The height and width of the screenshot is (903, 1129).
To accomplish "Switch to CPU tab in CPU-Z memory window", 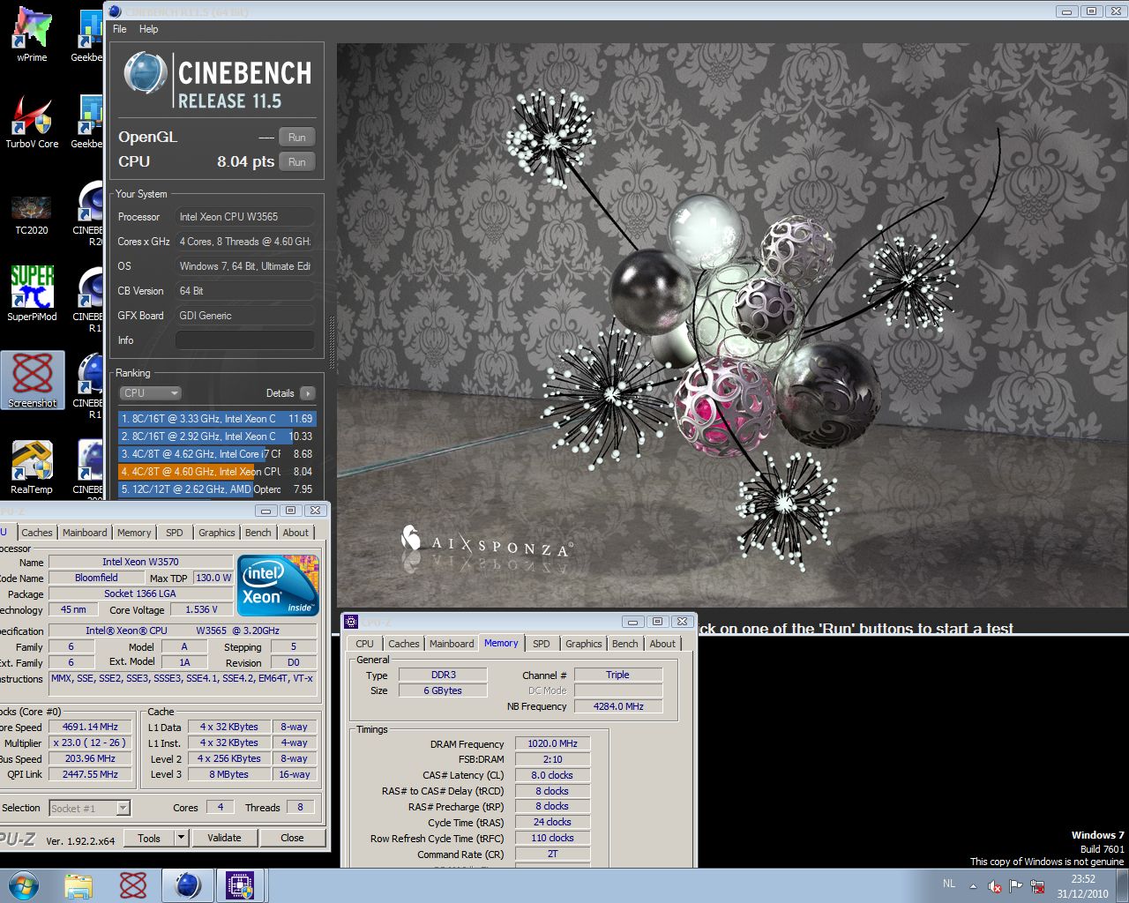I will pyautogui.click(x=365, y=644).
